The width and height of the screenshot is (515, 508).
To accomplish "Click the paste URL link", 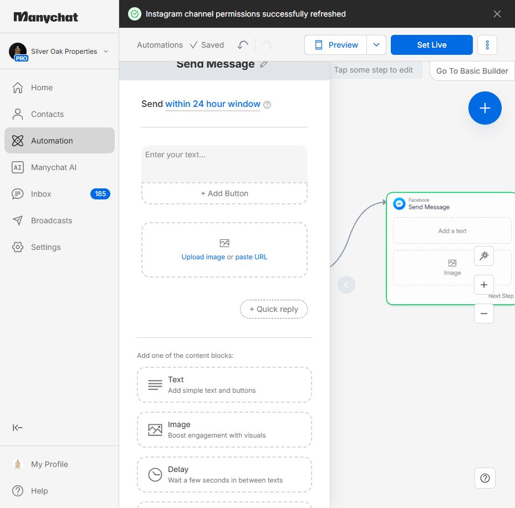I will (x=251, y=257).
